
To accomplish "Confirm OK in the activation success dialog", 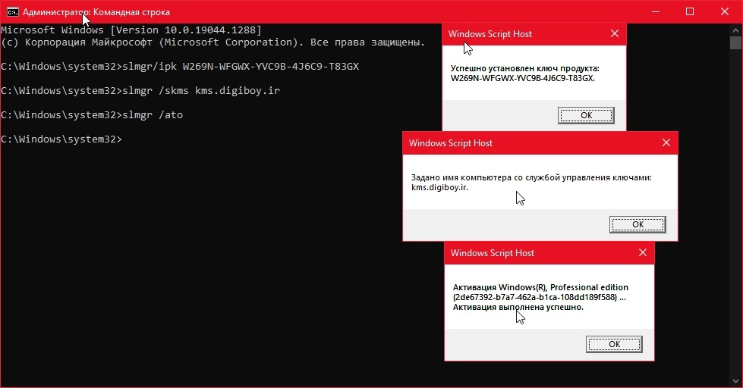I will point(614,344).
